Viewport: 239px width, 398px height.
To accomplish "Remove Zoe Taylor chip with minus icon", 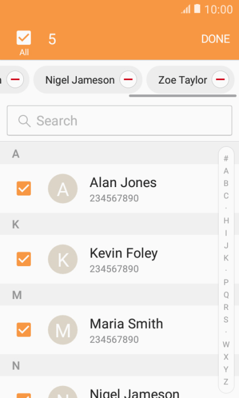I will point(220,80).
